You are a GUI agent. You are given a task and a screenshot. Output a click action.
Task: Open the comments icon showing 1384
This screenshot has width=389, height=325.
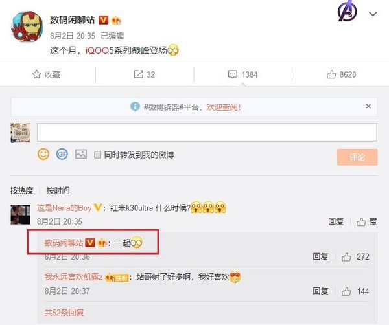tap(233, 74)
